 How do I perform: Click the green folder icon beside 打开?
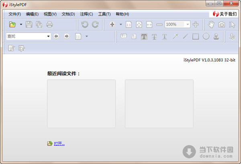(x=50, y=144)
